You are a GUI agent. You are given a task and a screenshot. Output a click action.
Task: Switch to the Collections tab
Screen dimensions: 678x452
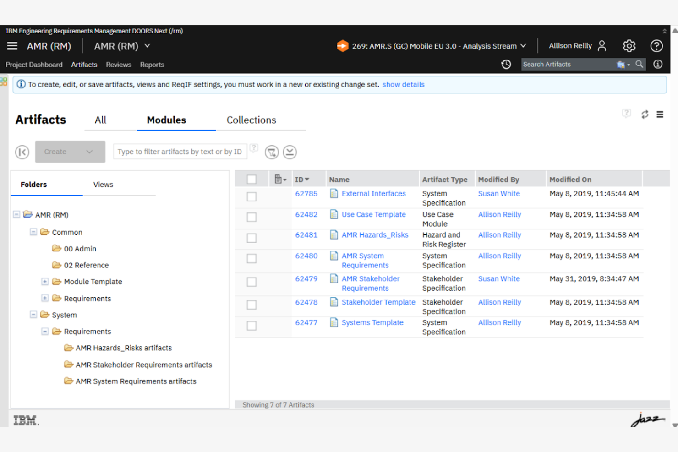pos(252,120)
